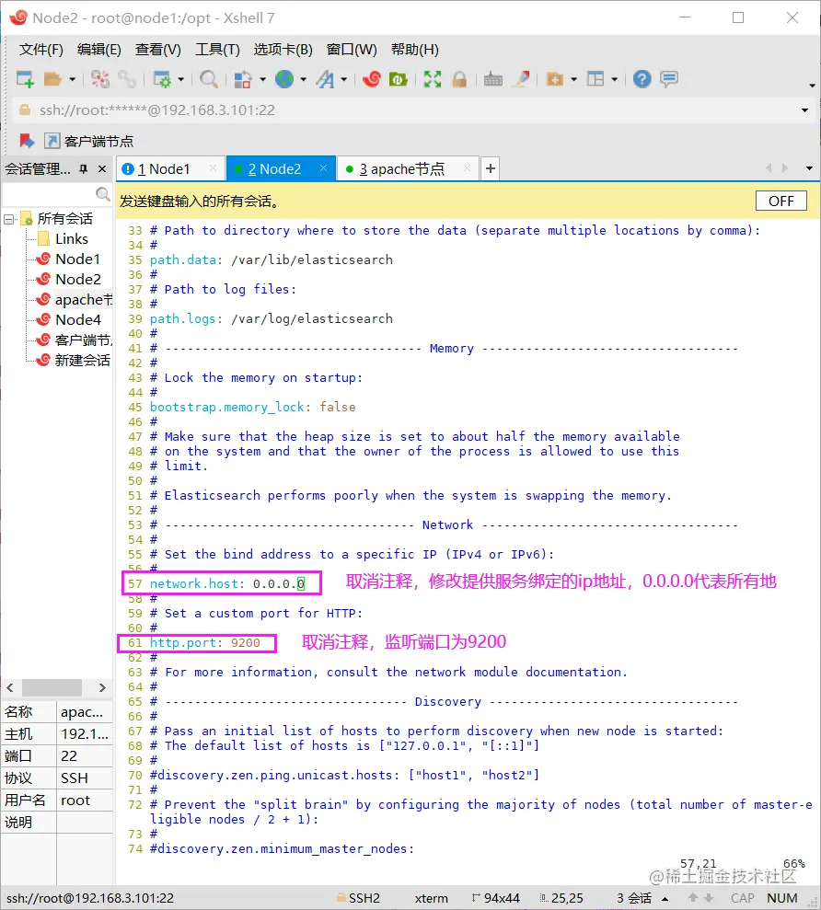Expand the Font dropdown arrow
Image resolution: width=821 pixels, height=910 pixels.
coord(343,79)
